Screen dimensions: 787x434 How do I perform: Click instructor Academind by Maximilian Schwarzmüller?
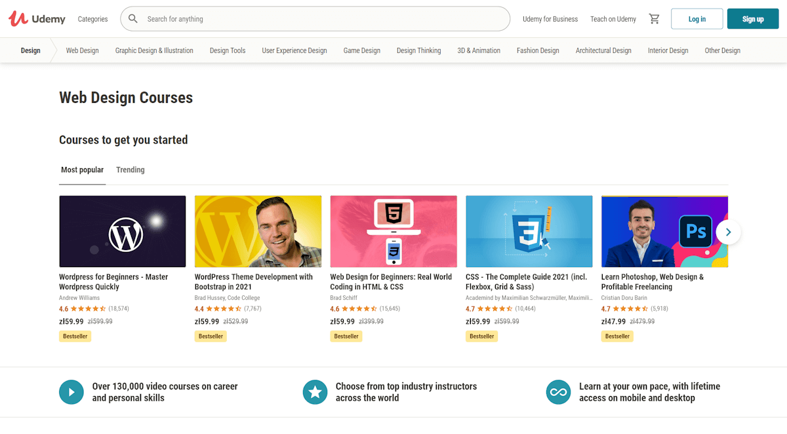pyautogui.click(x=529, y=298)
